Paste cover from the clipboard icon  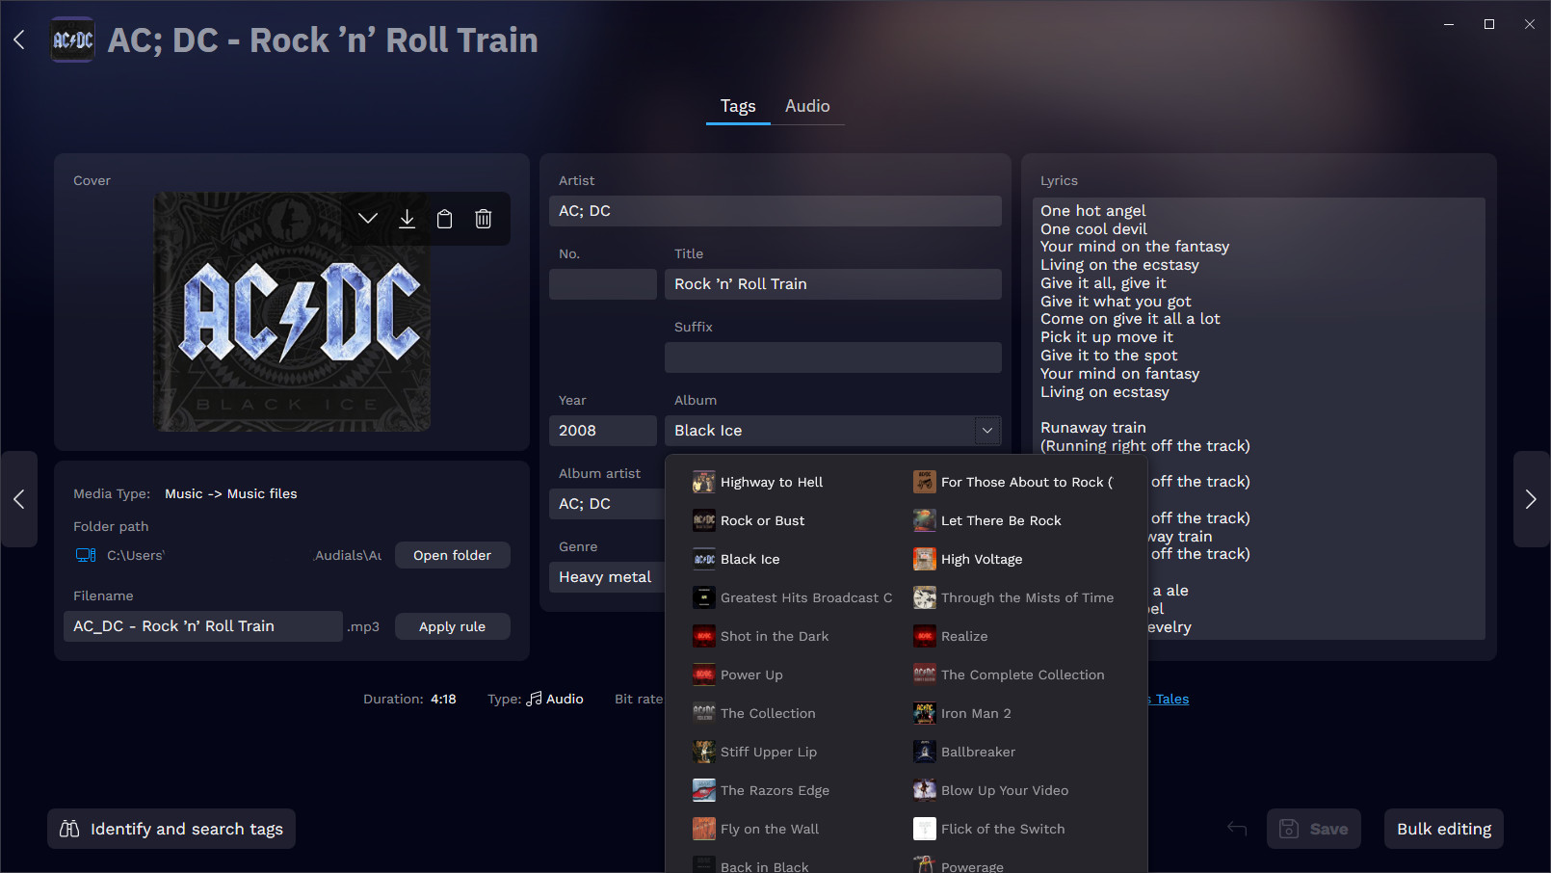click(444, 219)
